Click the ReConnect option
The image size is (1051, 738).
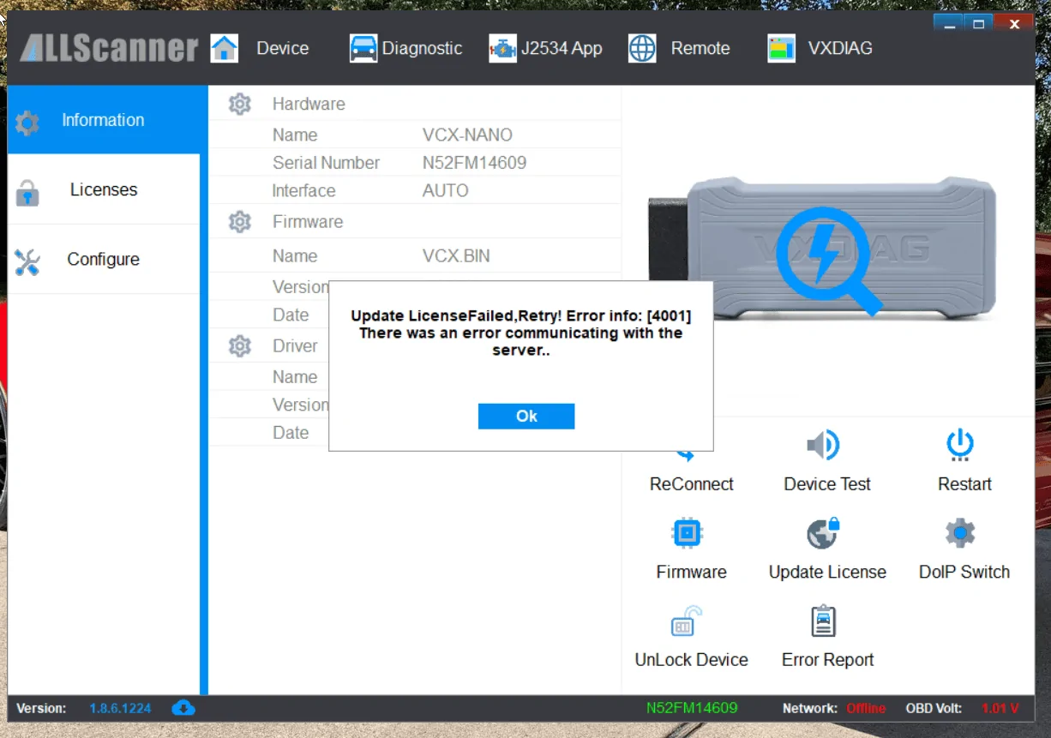tap(691, 484)
